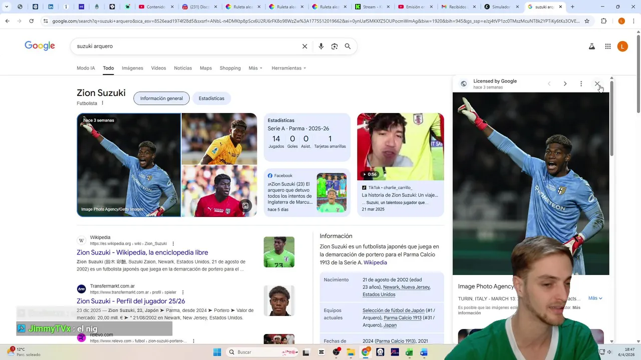This screenshot has height=360, width=641.
Task: Open Chrome from the taskbar
Action: (365, 352)
